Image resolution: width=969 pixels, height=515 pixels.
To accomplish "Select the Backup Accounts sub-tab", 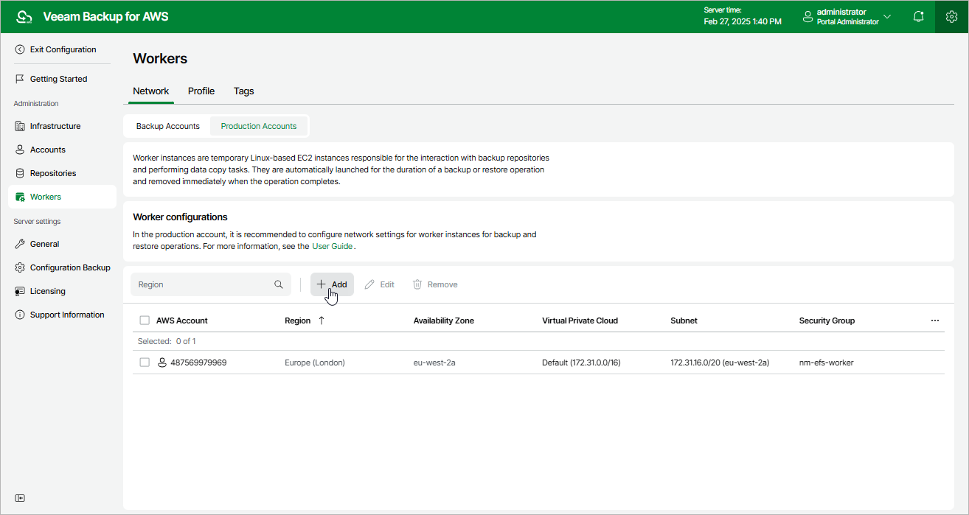I will 167,126.
